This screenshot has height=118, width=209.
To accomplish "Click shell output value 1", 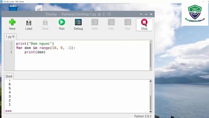I will point(9,104).
